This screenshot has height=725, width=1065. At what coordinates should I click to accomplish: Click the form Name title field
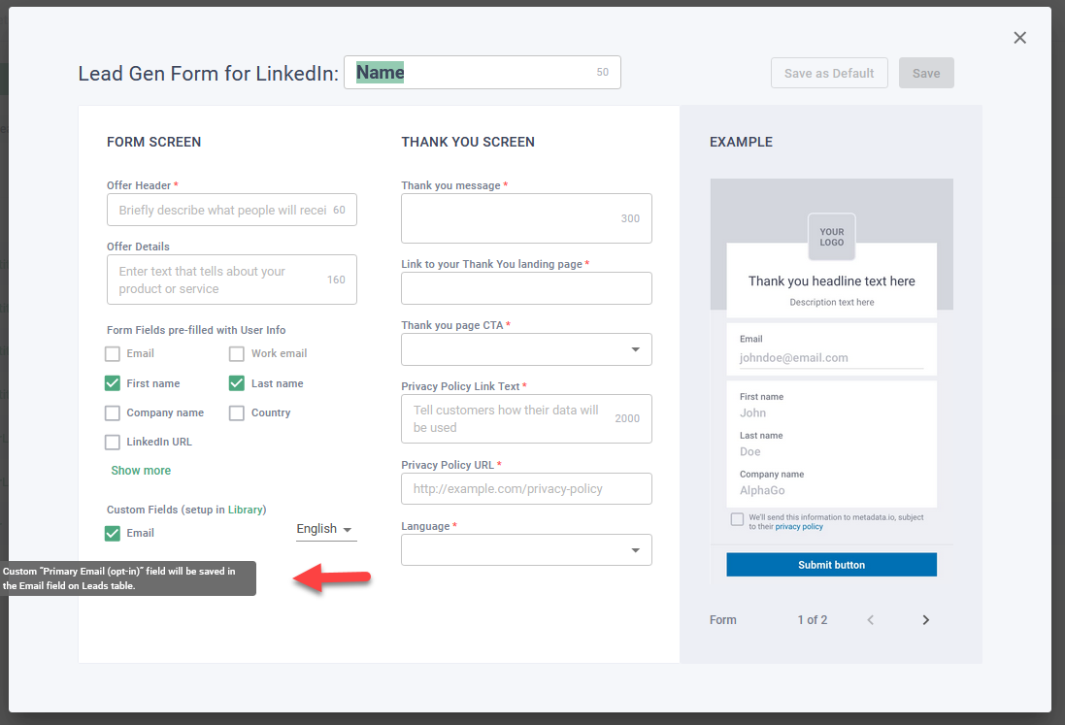(x=474, y=73)
